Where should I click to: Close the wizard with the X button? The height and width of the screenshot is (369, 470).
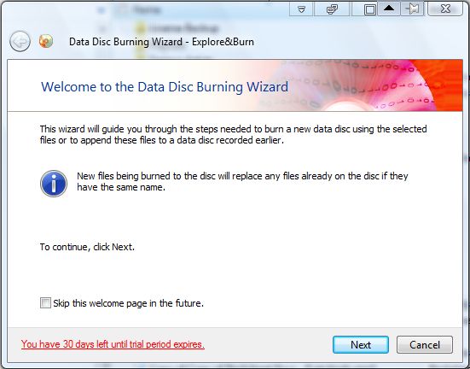[445, 9]
